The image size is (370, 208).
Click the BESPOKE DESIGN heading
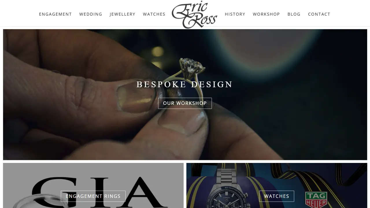(185, 84)
